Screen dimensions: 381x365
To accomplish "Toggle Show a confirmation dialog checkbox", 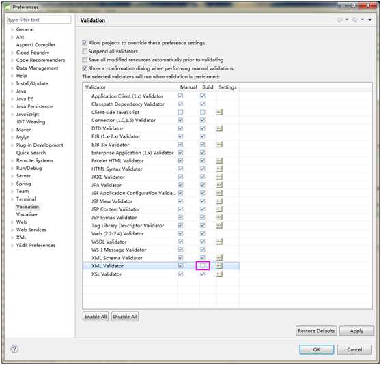I will pos(85,68).
